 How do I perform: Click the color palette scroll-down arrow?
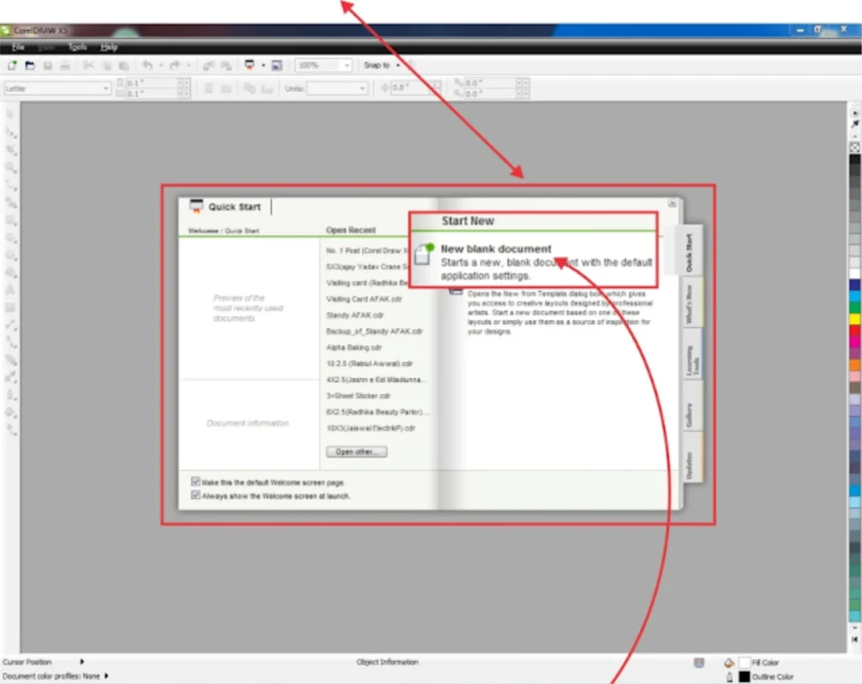[855, 628]
